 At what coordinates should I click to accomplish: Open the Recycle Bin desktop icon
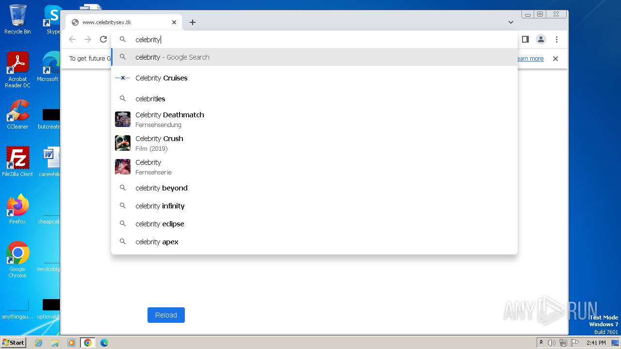tap(17, 19)
